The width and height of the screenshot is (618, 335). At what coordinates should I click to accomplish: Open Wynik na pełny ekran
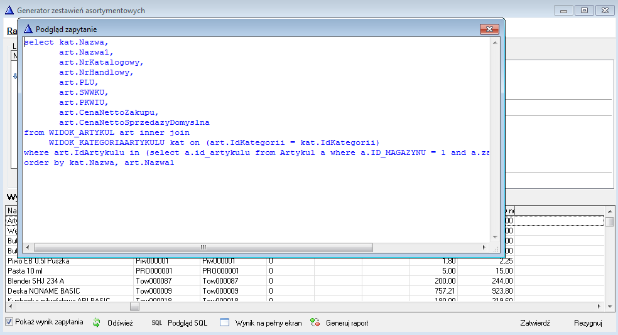coord(268,323)
